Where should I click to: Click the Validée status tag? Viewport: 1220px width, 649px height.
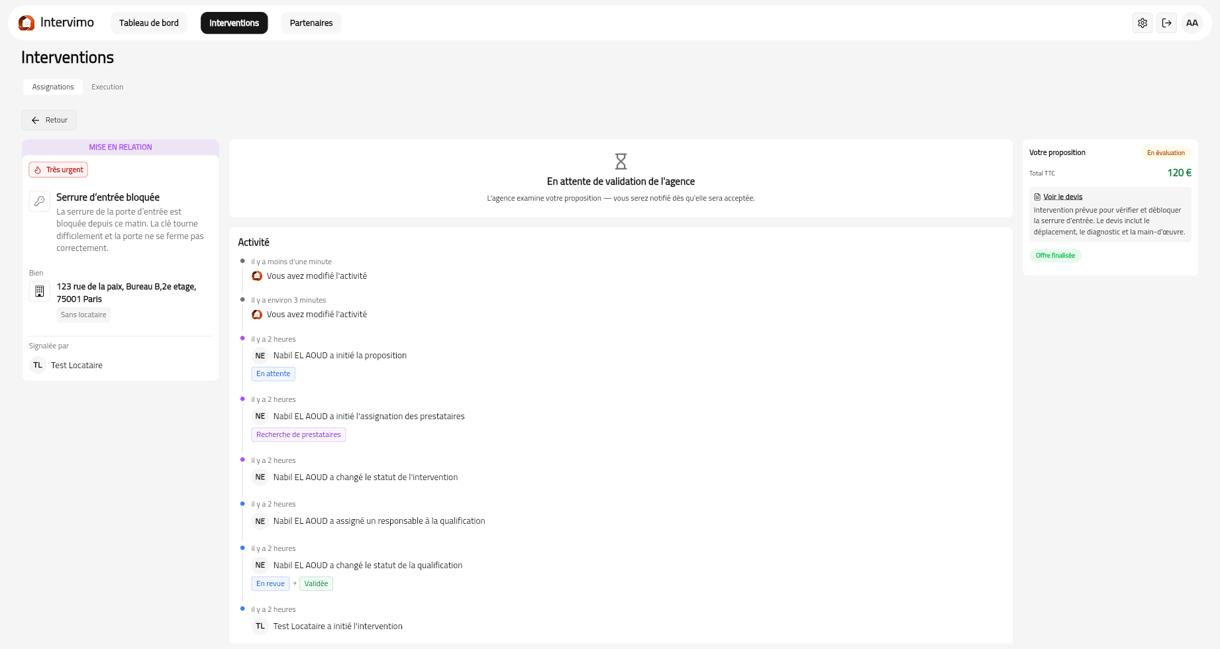(x=316, y=583)
